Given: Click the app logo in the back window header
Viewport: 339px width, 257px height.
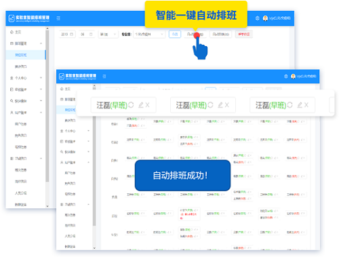Looking at the screenshot, I should (29, 18).
